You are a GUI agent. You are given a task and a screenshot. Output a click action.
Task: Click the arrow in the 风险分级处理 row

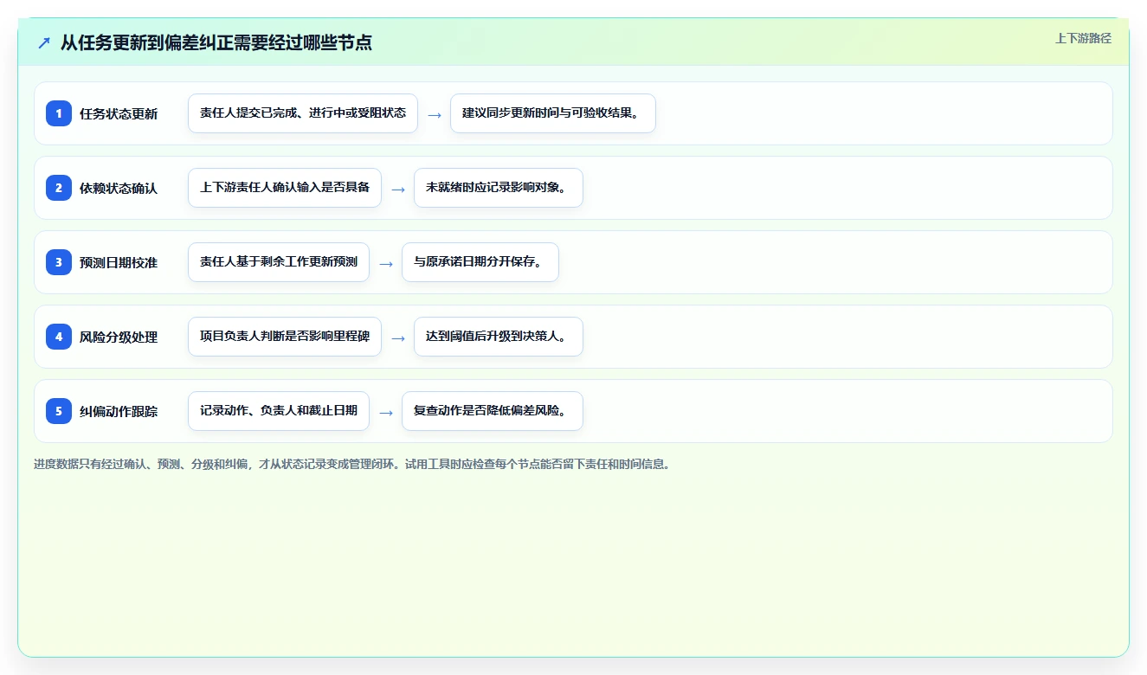[x=398, y=337]
